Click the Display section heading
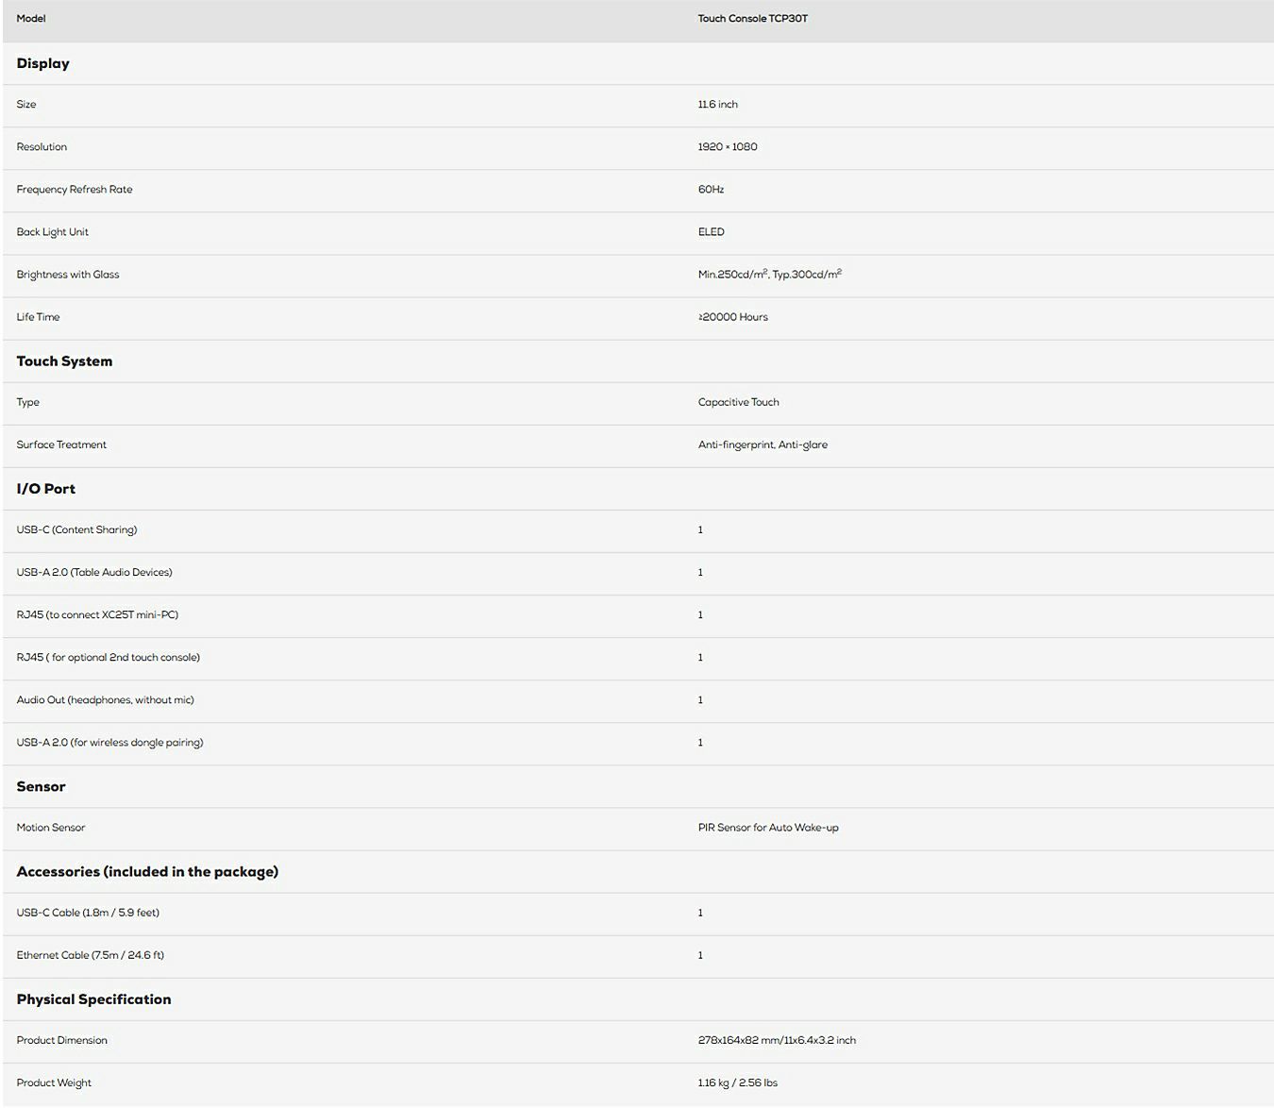Image resolution: width=1274 pixels, height=1108 pixels. tap(42, 63)
